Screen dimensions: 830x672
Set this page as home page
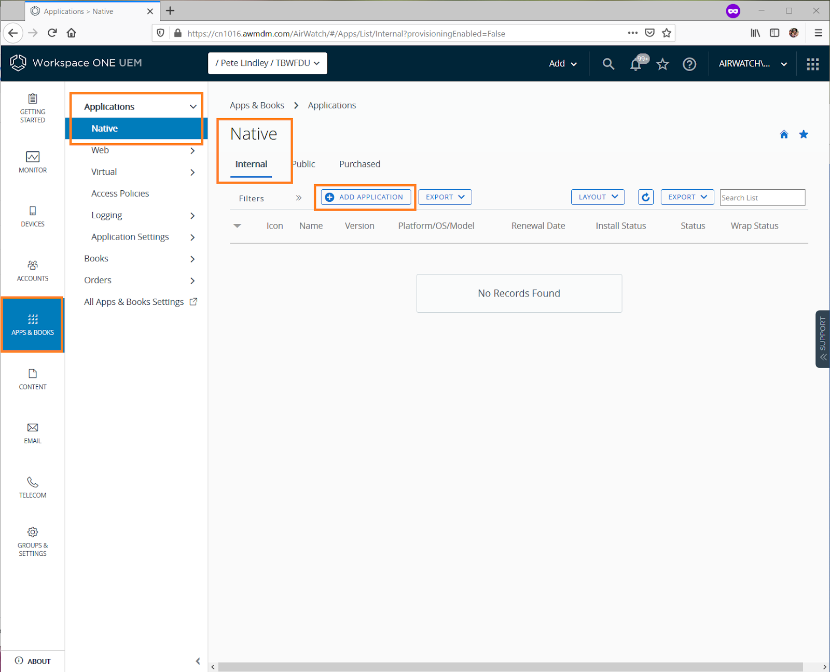click(x=784, y=134)
